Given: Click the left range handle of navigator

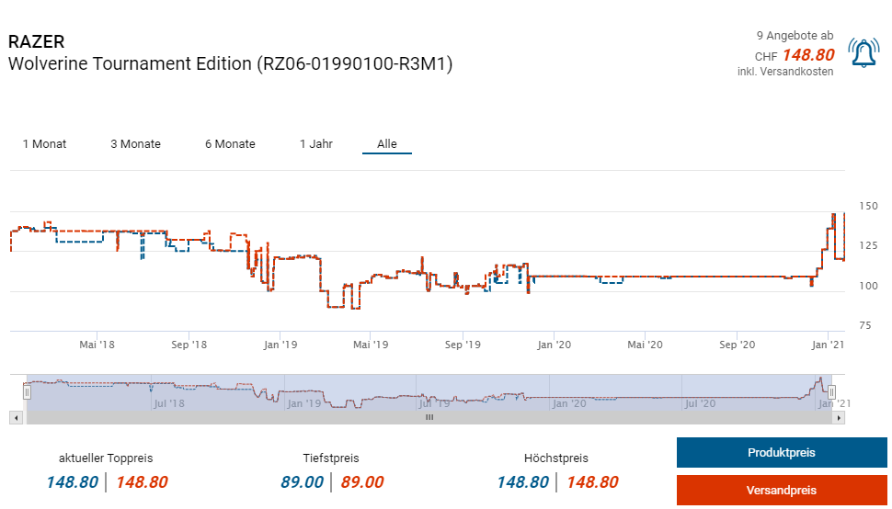Looking at the screenshot, I should 27,392.
